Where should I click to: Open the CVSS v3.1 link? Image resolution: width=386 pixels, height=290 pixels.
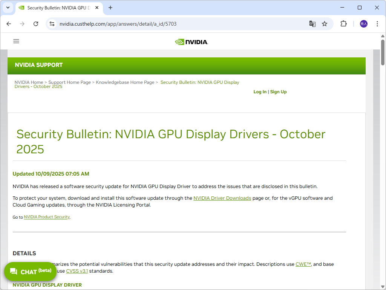click(77, 271)
